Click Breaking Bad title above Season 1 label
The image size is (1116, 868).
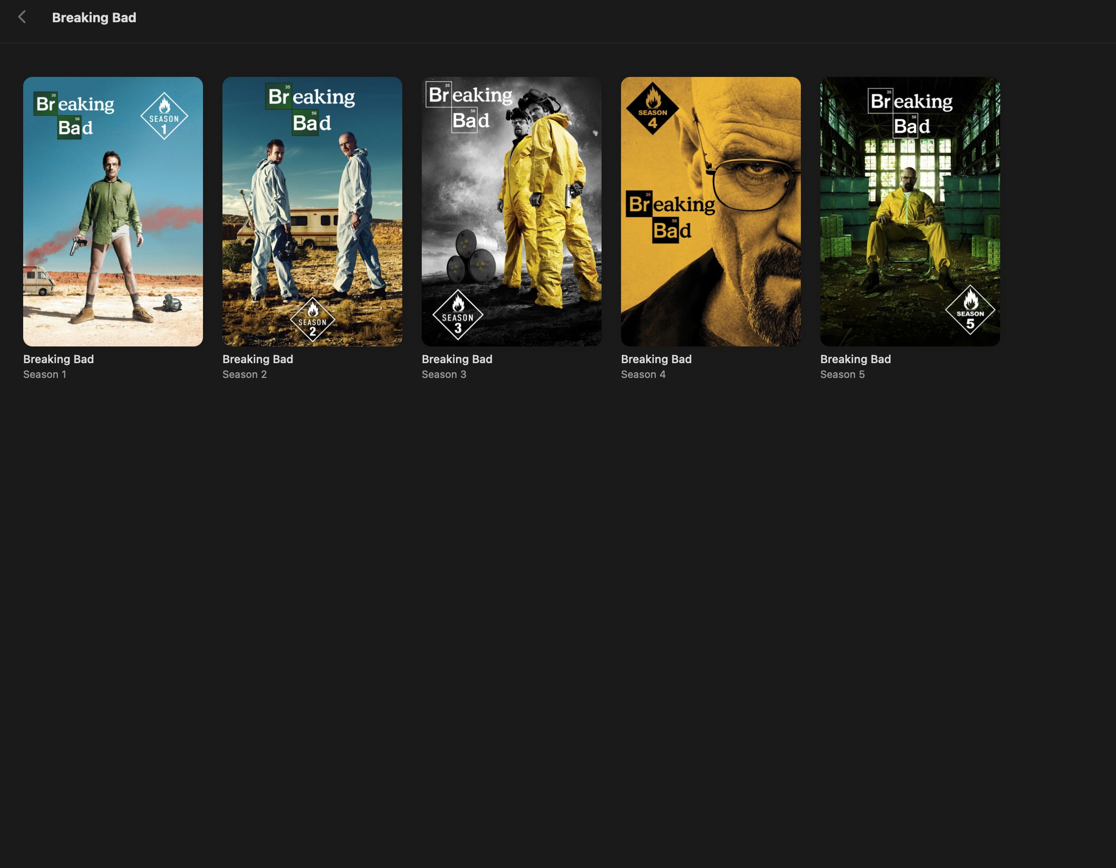58,359
